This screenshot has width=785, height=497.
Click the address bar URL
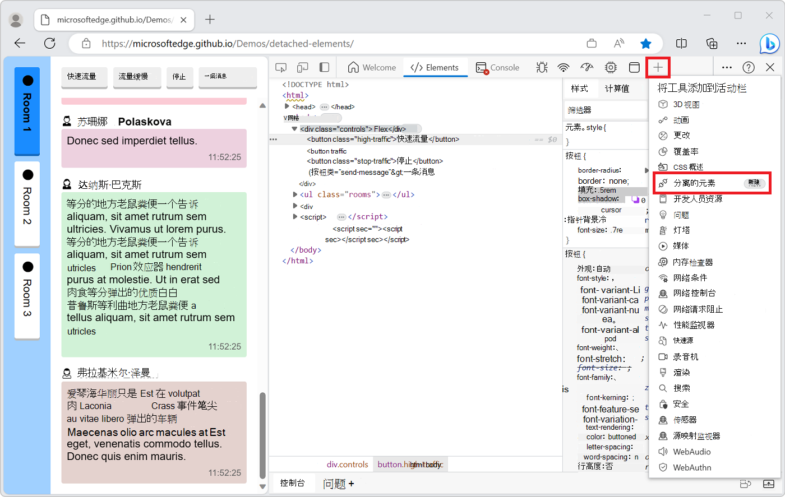227,44
